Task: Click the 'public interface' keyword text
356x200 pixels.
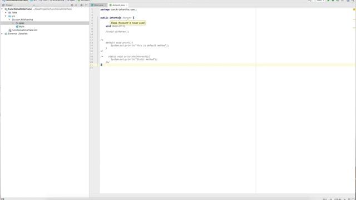Action: click(111, 18)
